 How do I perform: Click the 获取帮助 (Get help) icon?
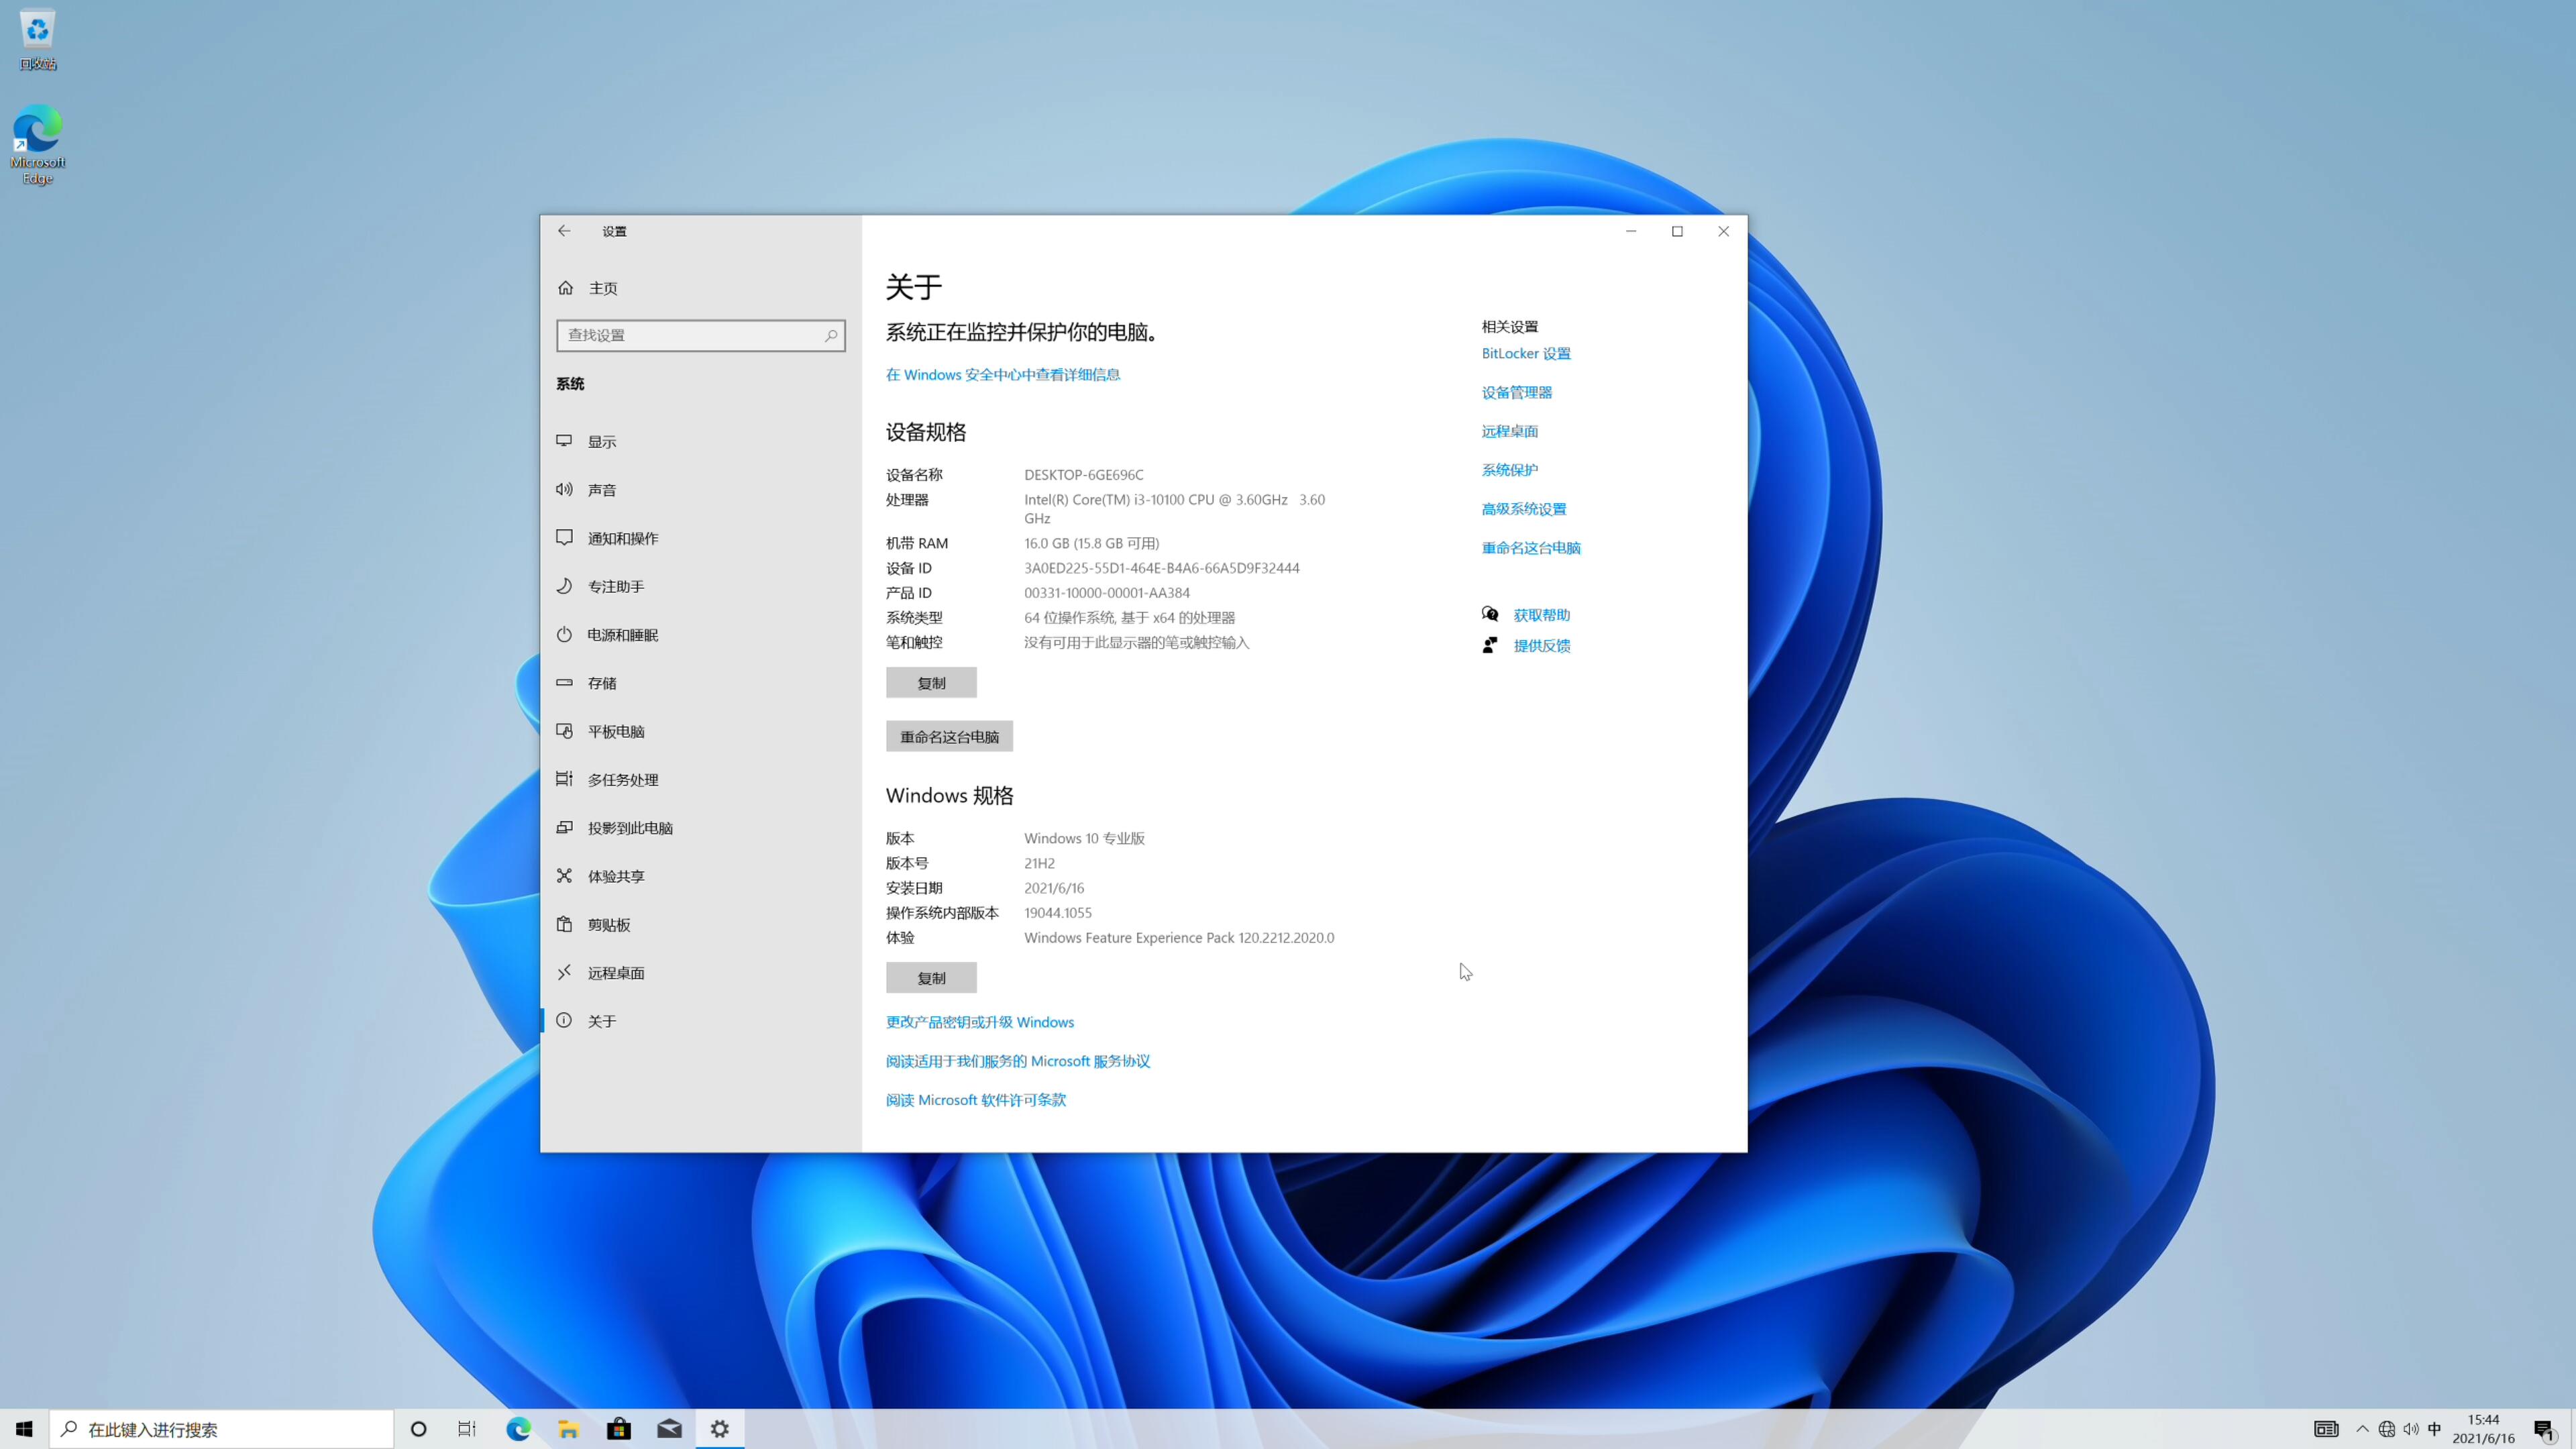(x=1490, y=614)
